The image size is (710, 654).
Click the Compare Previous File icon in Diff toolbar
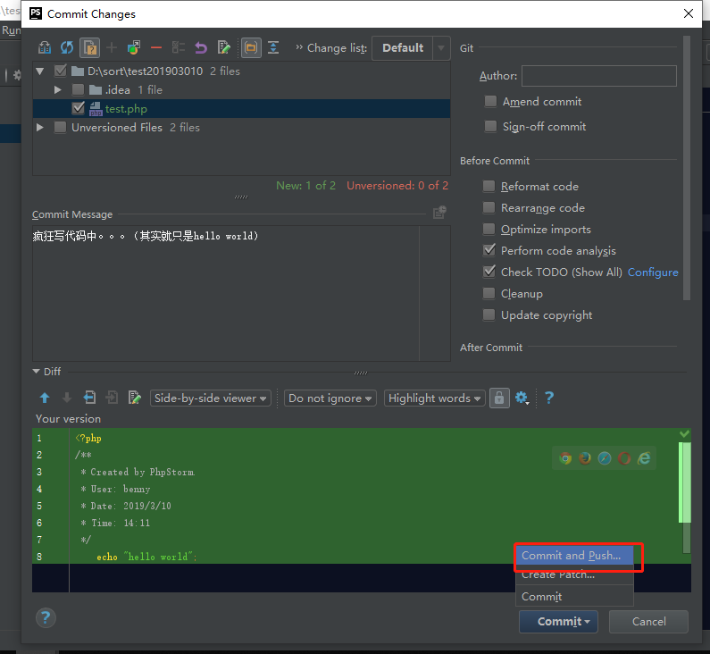89,398
